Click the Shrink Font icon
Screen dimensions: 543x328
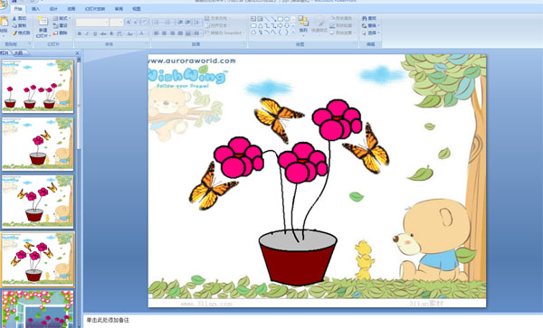click(136, 23)
